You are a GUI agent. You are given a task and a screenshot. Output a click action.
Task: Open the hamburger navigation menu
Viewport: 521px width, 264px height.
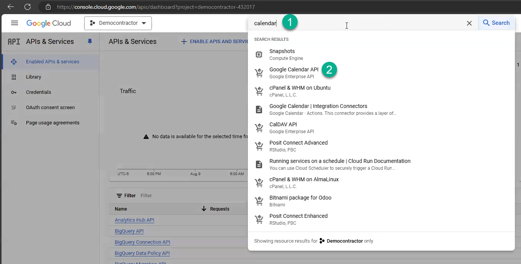tap(15, 23)
